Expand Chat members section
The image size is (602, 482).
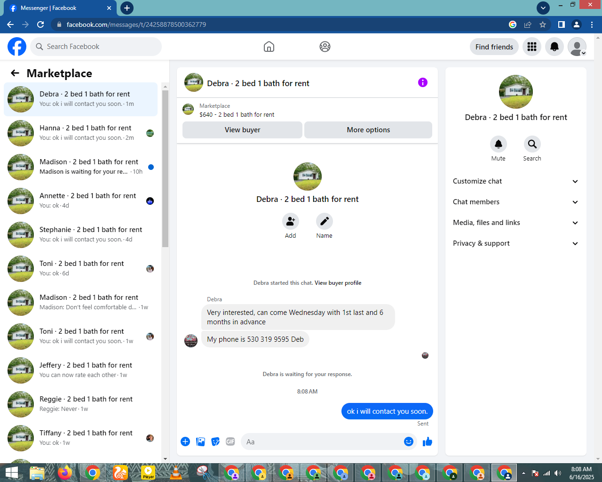tap(516, 202)
